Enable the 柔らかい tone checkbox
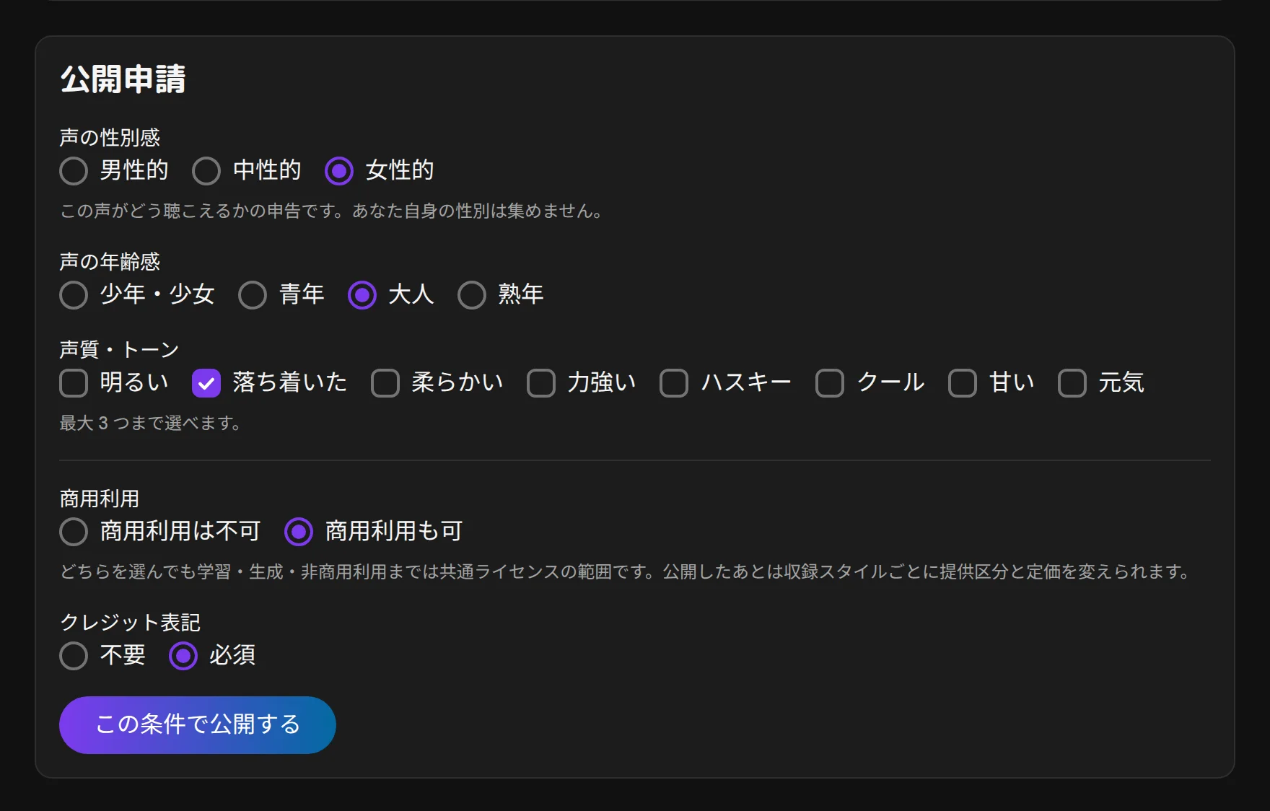Viewport: 1270px width, 811px height. pos(385,383)
